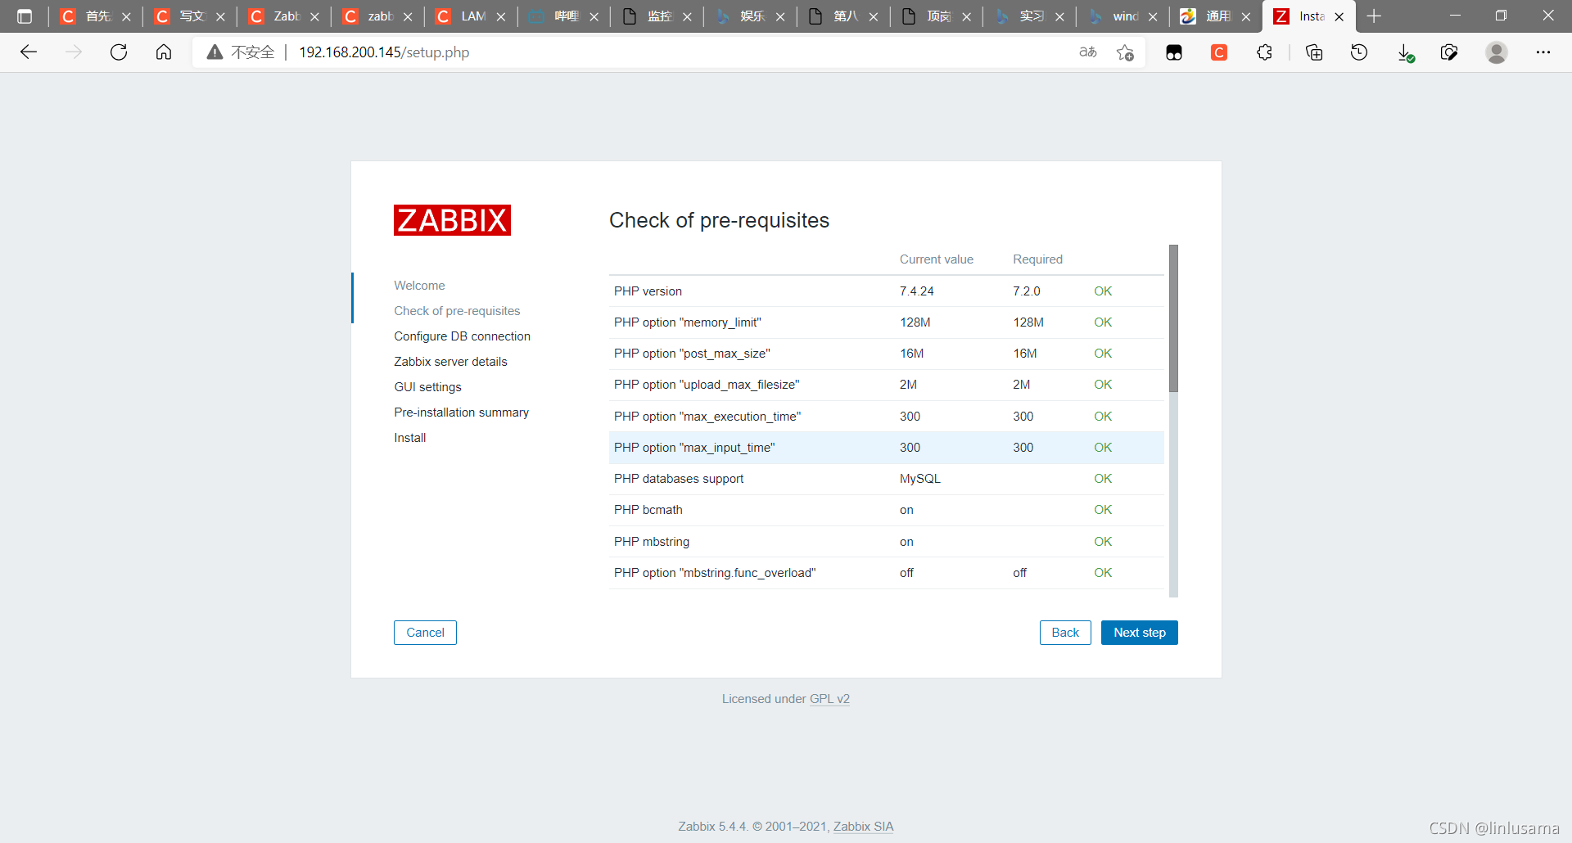Select Pre-installation summary sidebar step
Viewport: 1572px width, 843px height.
point(461,412)
